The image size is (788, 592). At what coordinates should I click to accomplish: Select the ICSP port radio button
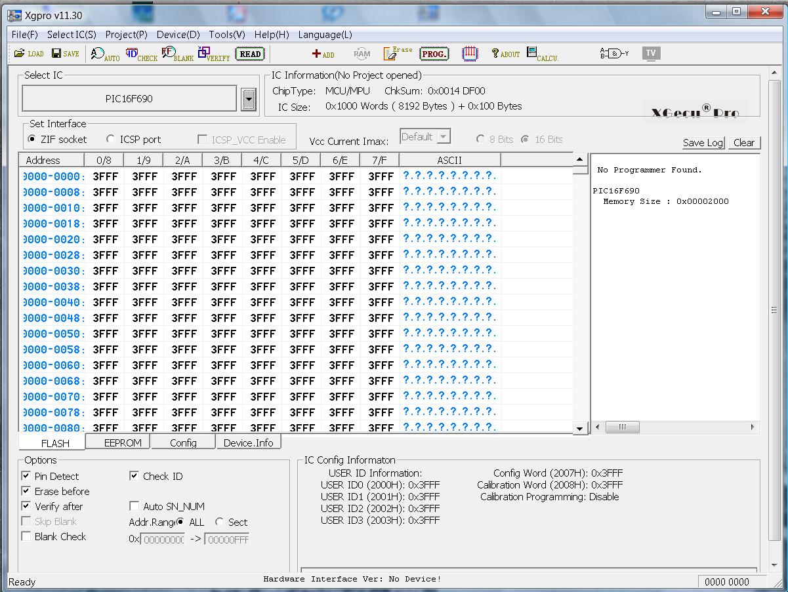tap(110, 139)
